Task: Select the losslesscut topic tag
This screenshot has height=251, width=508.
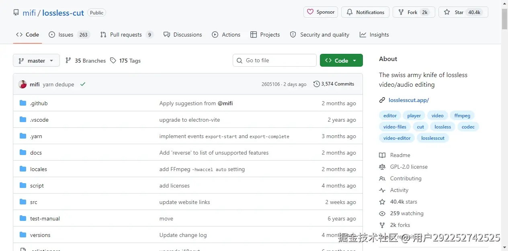Action: (433, 138)
